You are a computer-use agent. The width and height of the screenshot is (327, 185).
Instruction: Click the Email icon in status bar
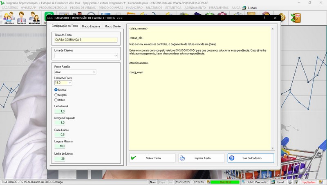273,182
